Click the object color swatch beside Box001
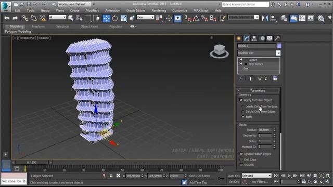Viewport: 333px width, 187px height. (x=279, y=46)
